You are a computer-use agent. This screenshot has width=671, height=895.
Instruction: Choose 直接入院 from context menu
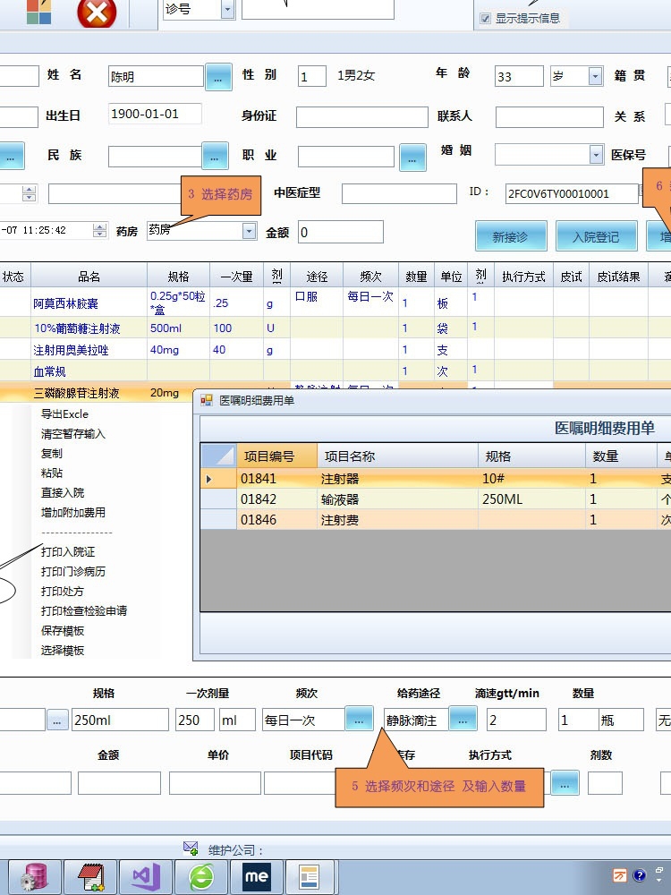tap(63, 492)
